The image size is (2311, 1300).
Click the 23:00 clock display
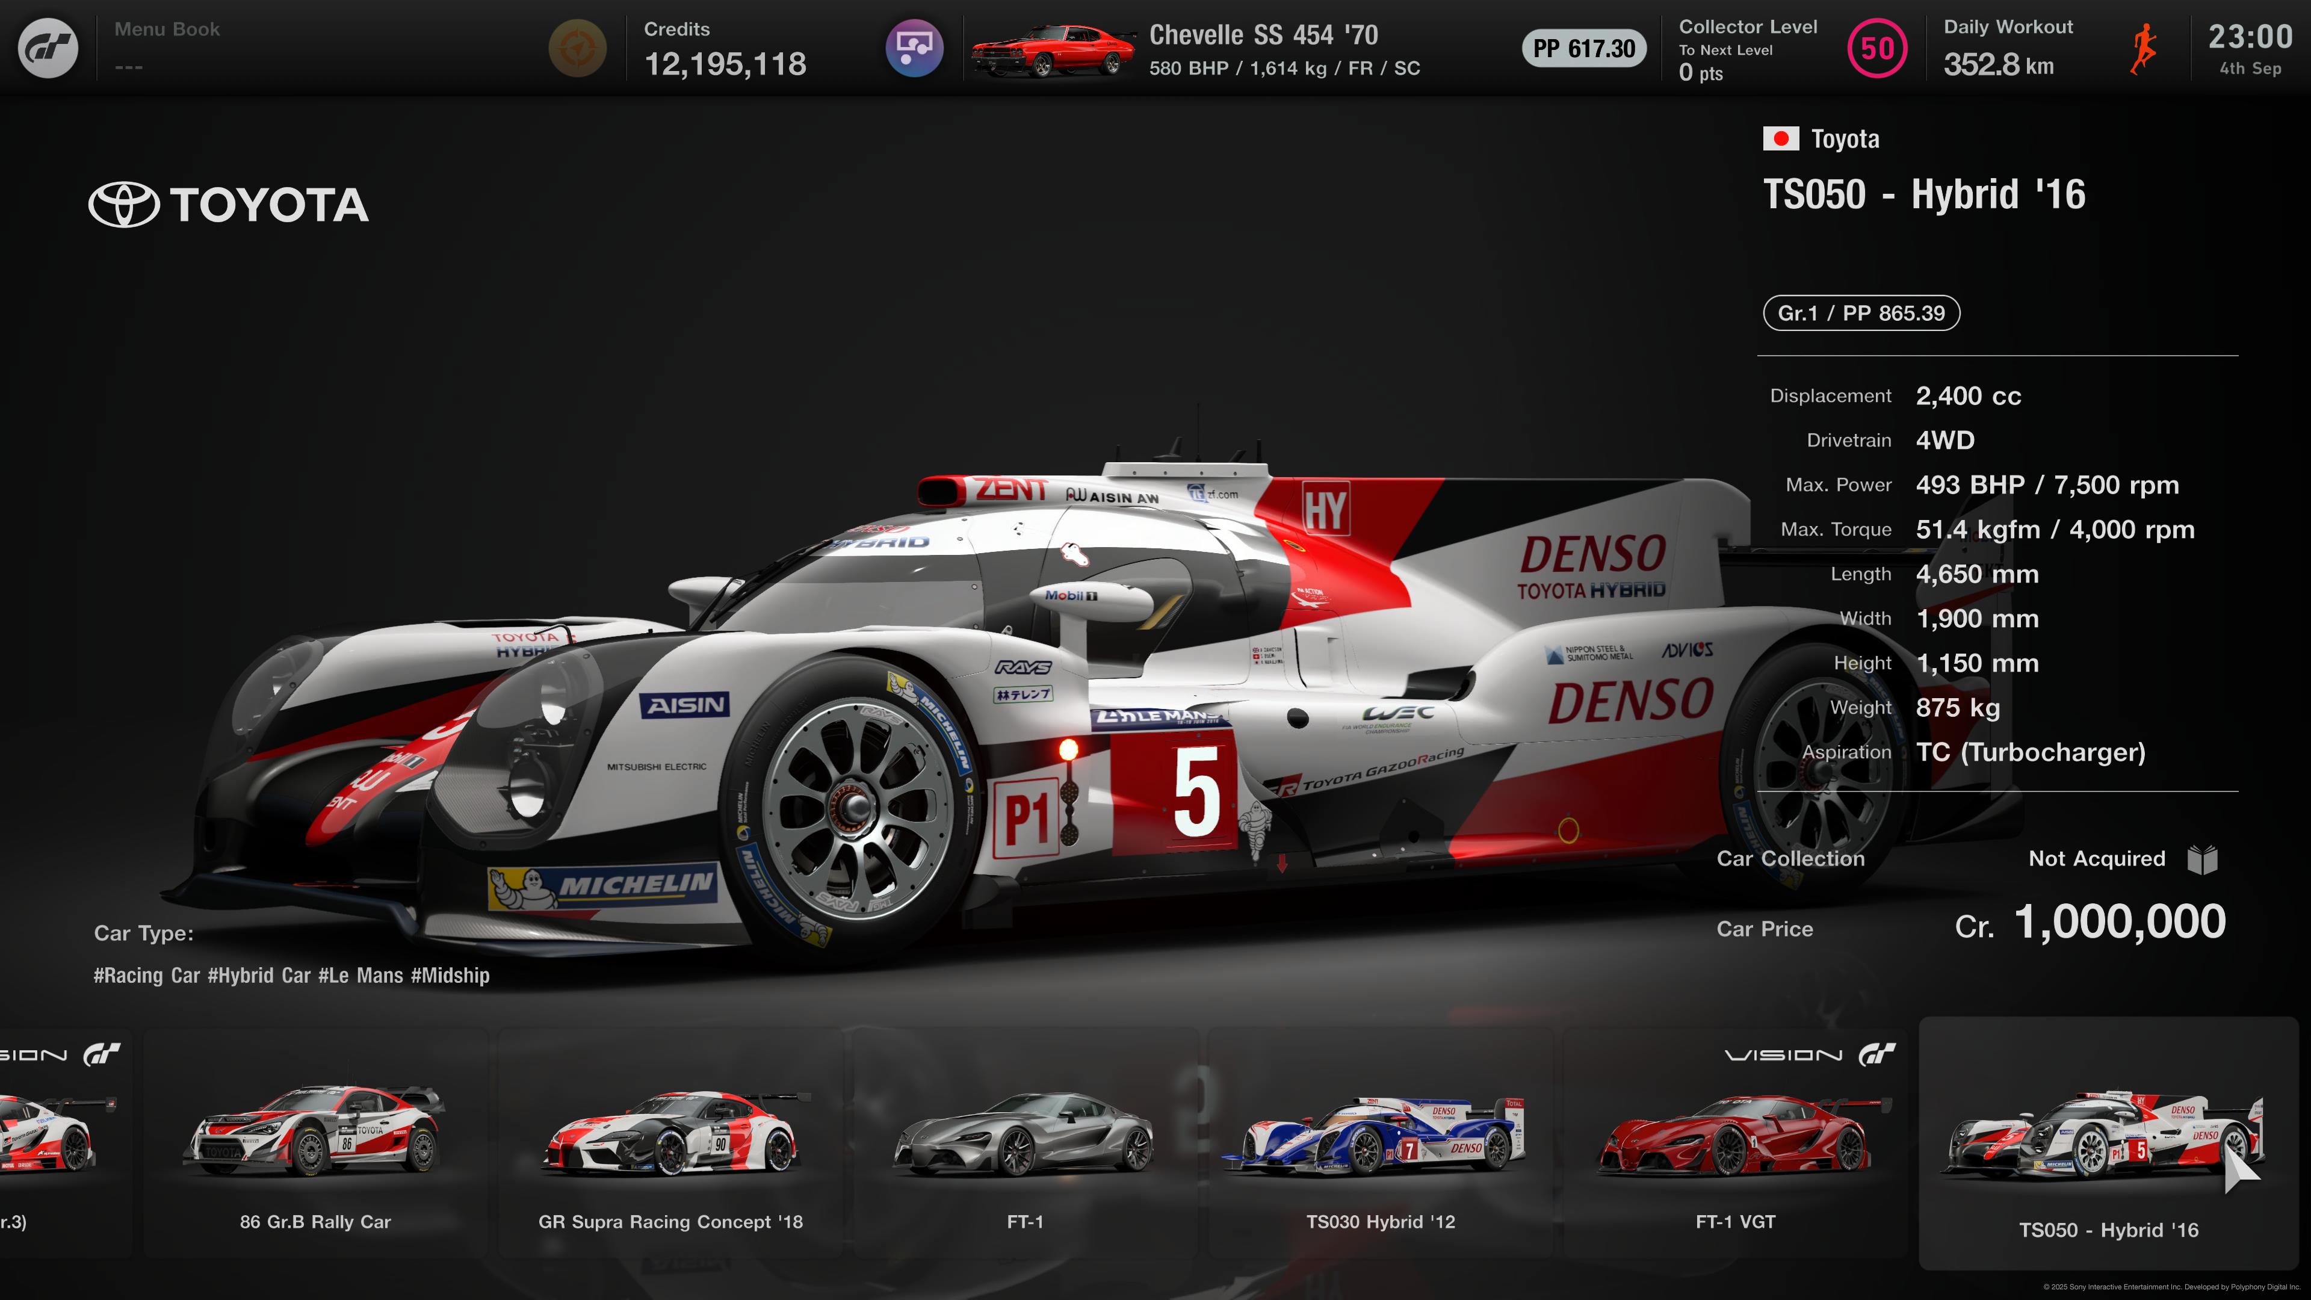2250,37
